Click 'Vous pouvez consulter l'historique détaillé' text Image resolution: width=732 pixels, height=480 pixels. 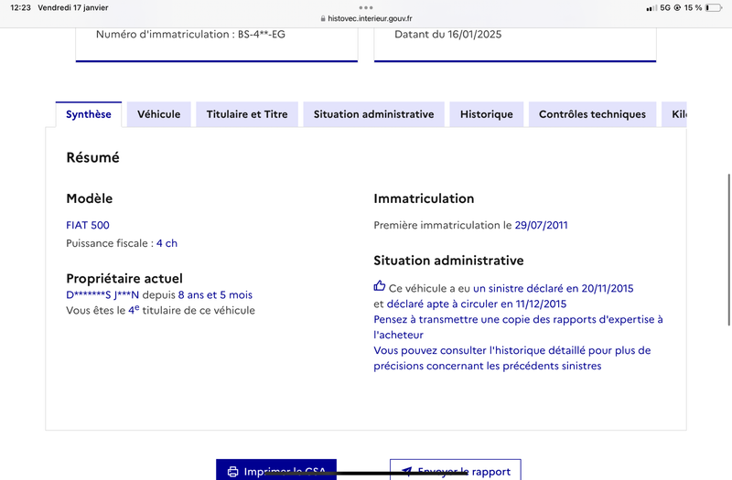point(512,357)
